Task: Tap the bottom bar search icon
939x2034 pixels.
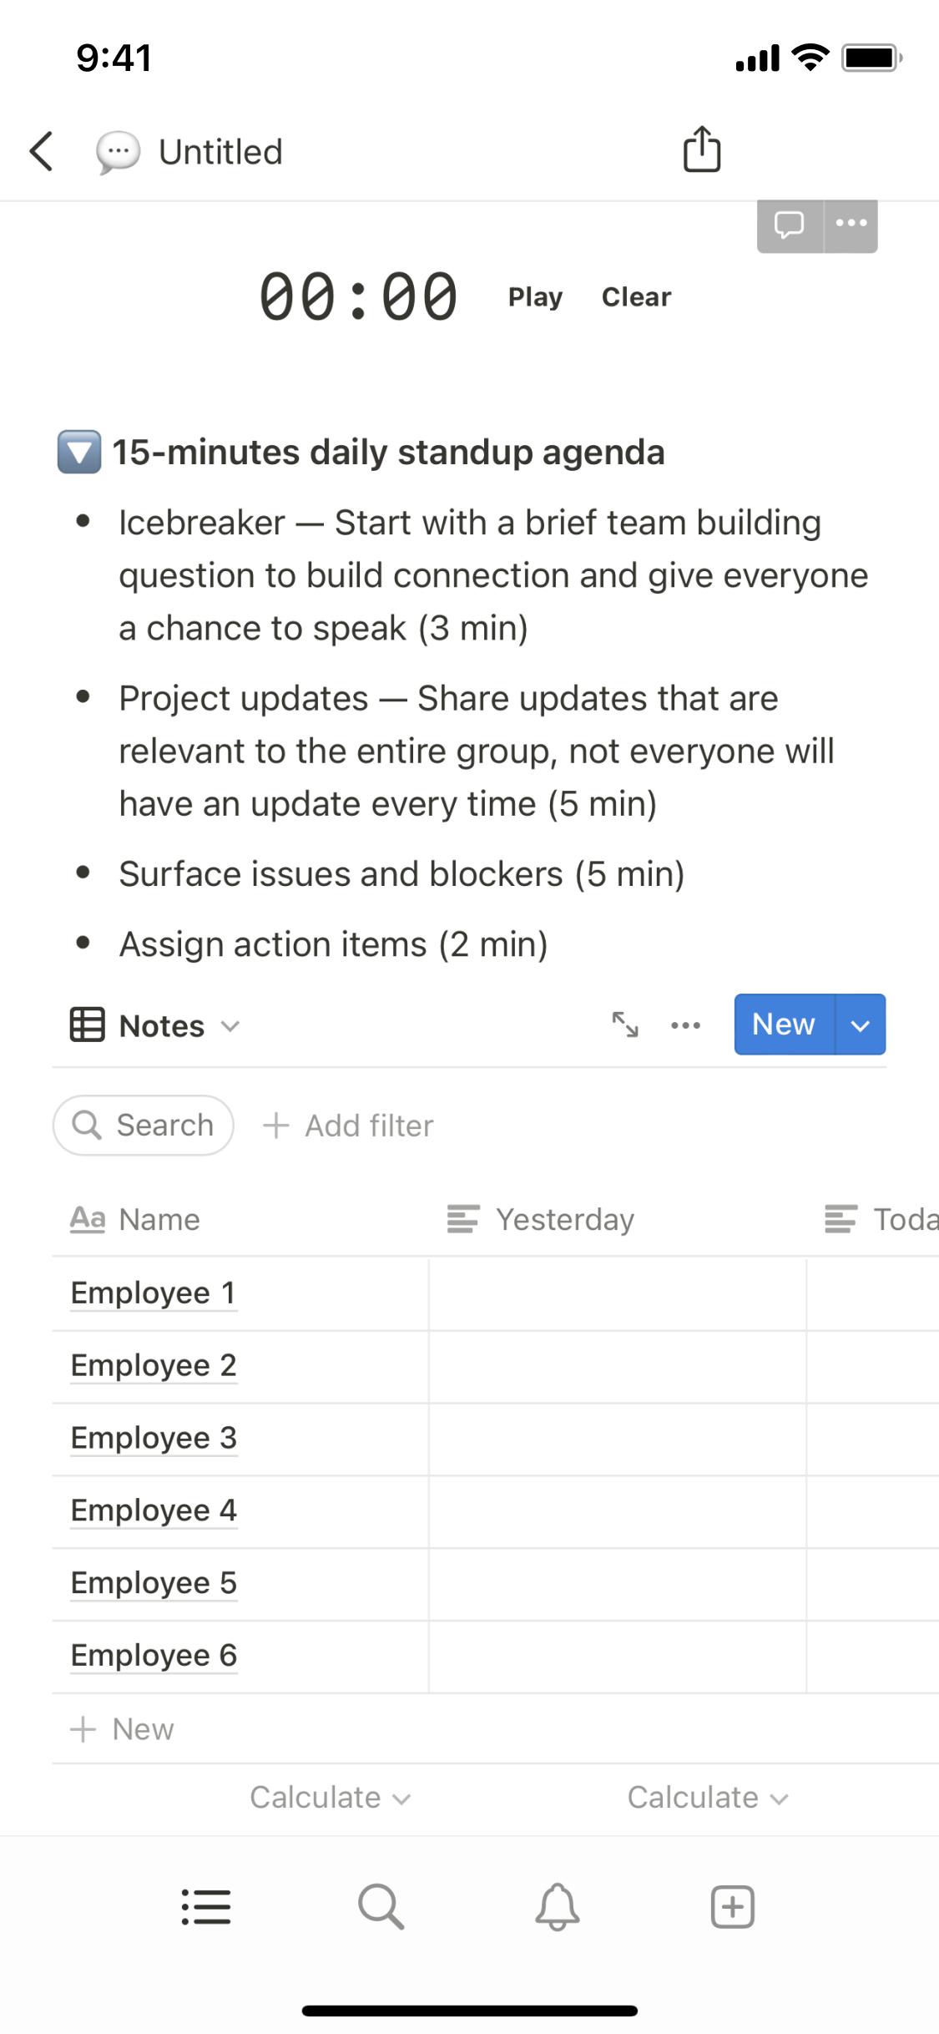Action: 381,1907
